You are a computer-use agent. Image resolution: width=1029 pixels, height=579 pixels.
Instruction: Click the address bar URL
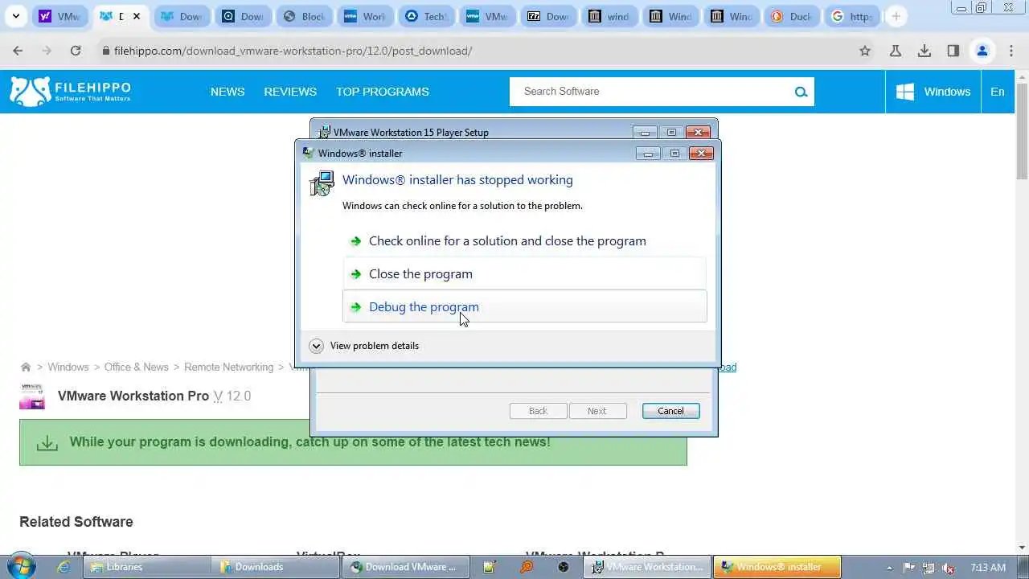293,51
